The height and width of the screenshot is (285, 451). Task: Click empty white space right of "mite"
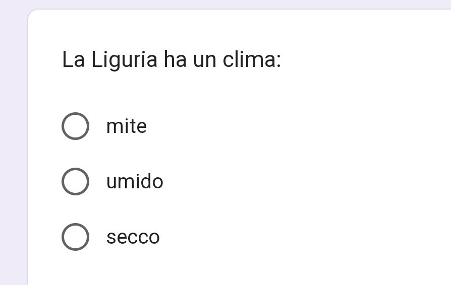(303, 126)
